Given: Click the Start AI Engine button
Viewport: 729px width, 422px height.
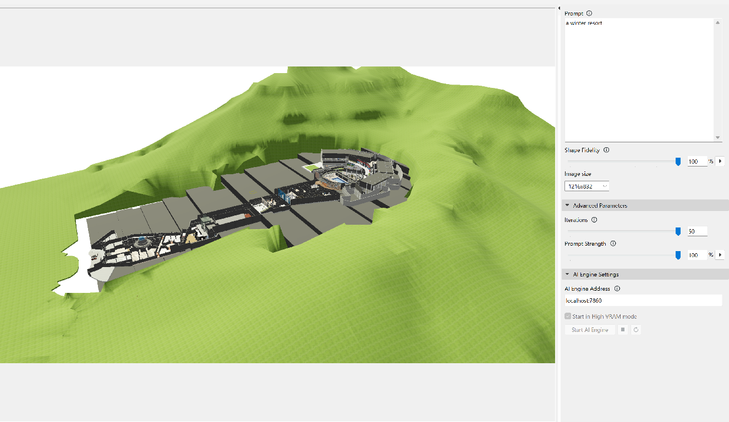Looking at the screenshot, I should pyautogui.click(x=590, y=330).
